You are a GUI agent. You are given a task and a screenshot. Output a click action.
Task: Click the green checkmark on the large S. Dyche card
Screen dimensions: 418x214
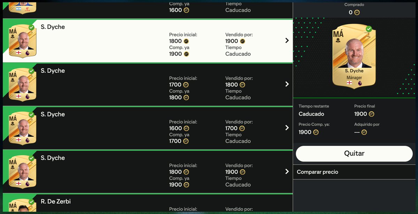coord(369,30)
